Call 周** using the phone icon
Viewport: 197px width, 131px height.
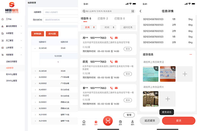pyautogui.click(x=111, y=38)
